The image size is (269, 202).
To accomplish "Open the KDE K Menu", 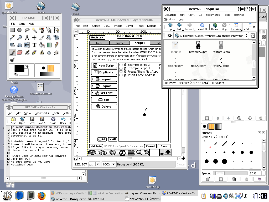I will click(7, 196).
